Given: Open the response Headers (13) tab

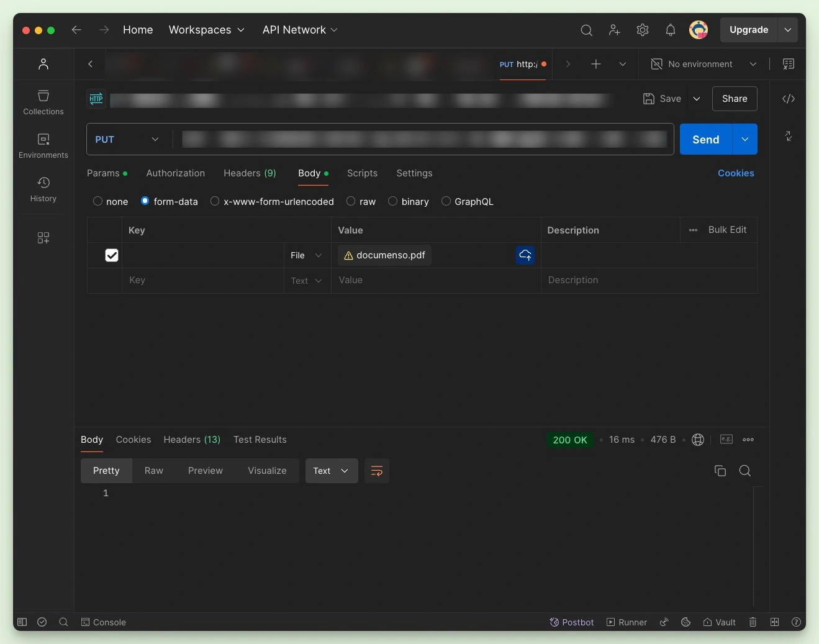Looking at the screenshot, I should pyautogui.click(x=192, y=440).
